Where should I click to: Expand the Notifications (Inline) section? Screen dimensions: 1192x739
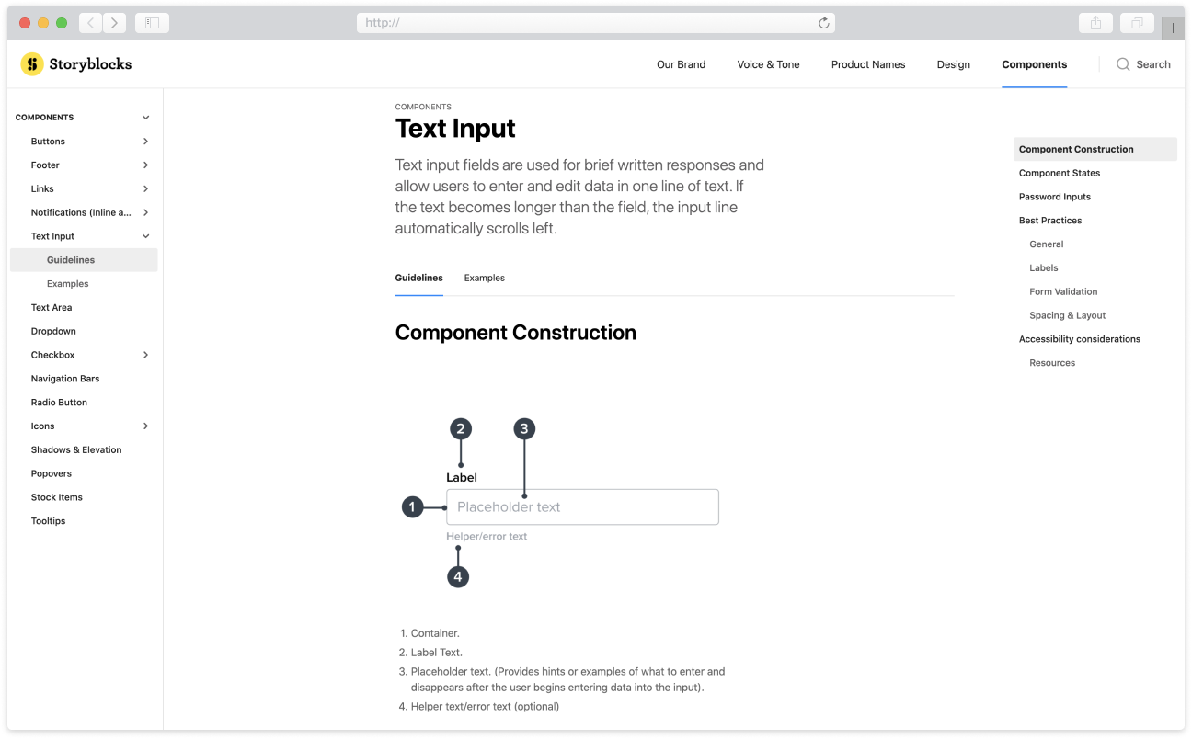[x=145, y=211]
